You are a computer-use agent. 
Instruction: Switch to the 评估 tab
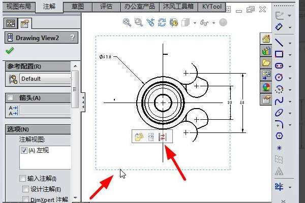106,7
